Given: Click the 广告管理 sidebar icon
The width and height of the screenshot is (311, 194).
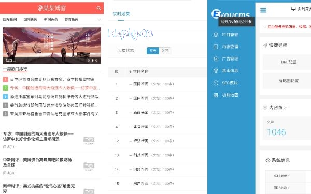Looking at the screenshot, I should [x=216, y=59].
